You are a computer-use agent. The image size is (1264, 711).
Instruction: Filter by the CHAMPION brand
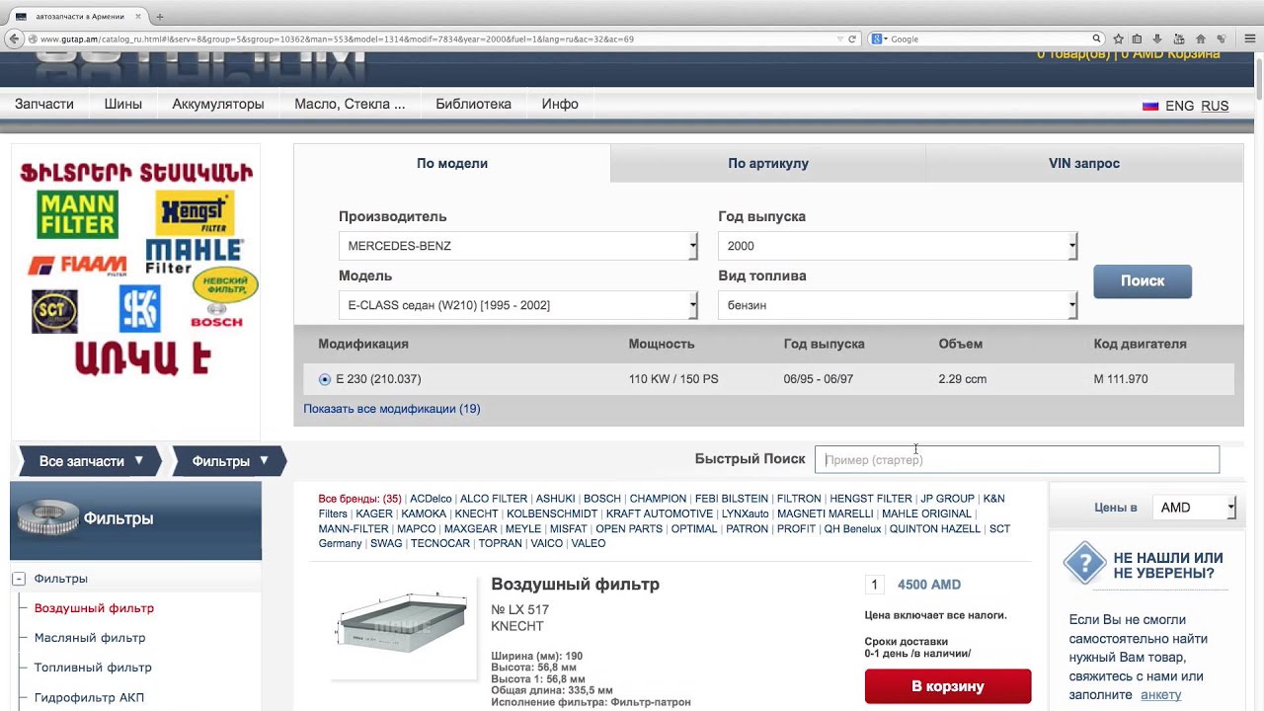pyautogui.click(x=658, y=499)
